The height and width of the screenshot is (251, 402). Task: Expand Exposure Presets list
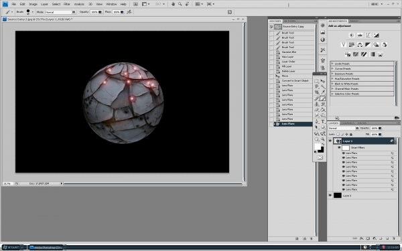click(332, 74)
